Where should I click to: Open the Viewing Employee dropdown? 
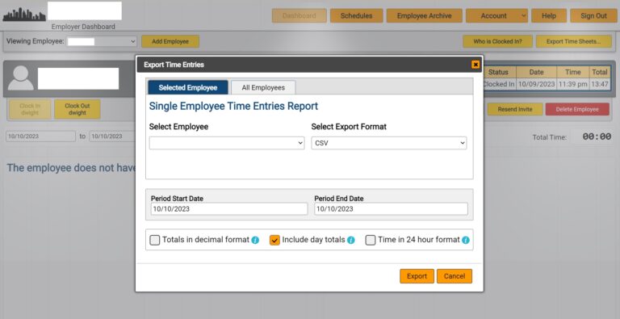pyautogui.click(x=102, y=41)
